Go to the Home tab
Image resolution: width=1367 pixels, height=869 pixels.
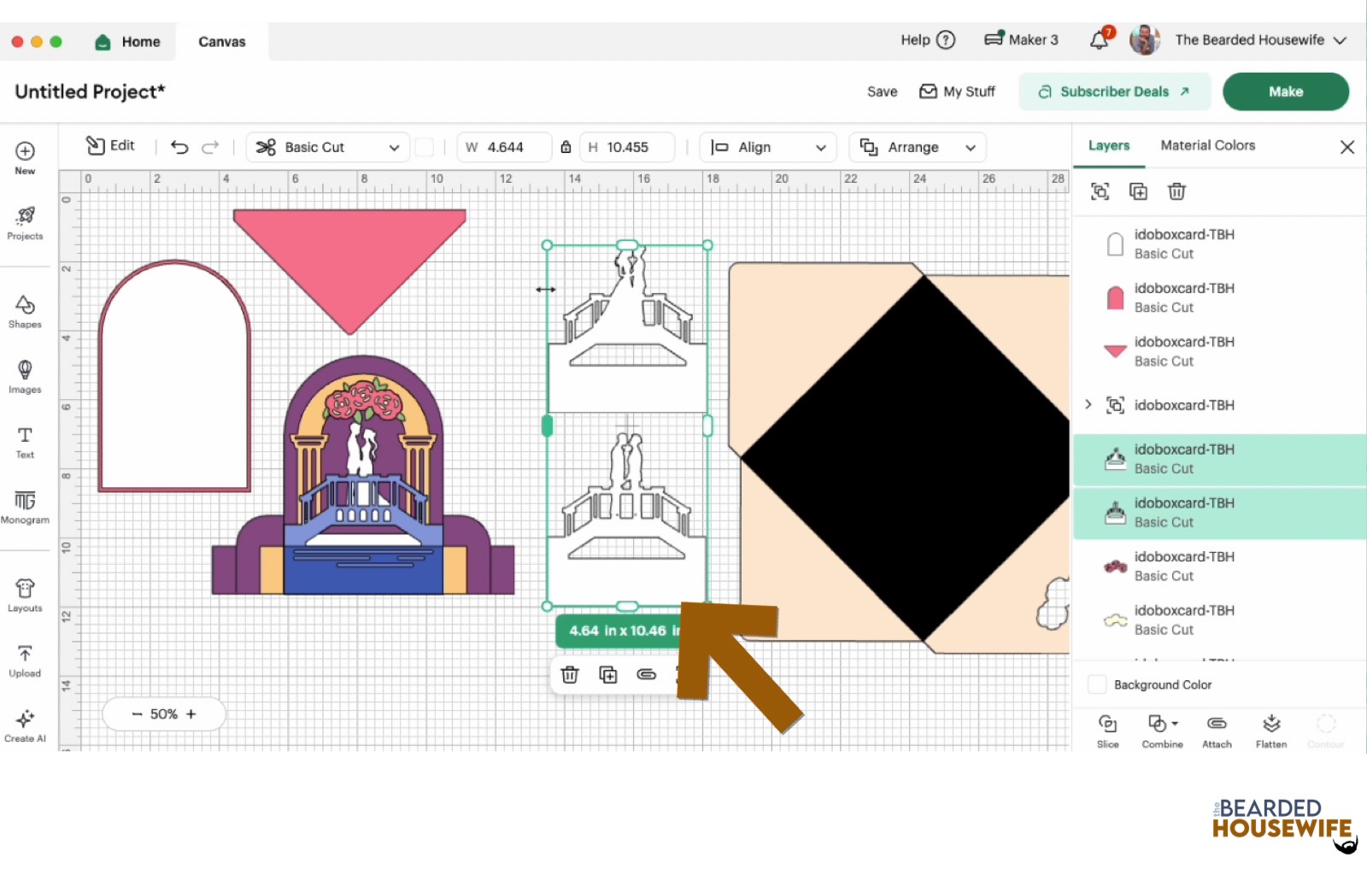pos(128,41)
